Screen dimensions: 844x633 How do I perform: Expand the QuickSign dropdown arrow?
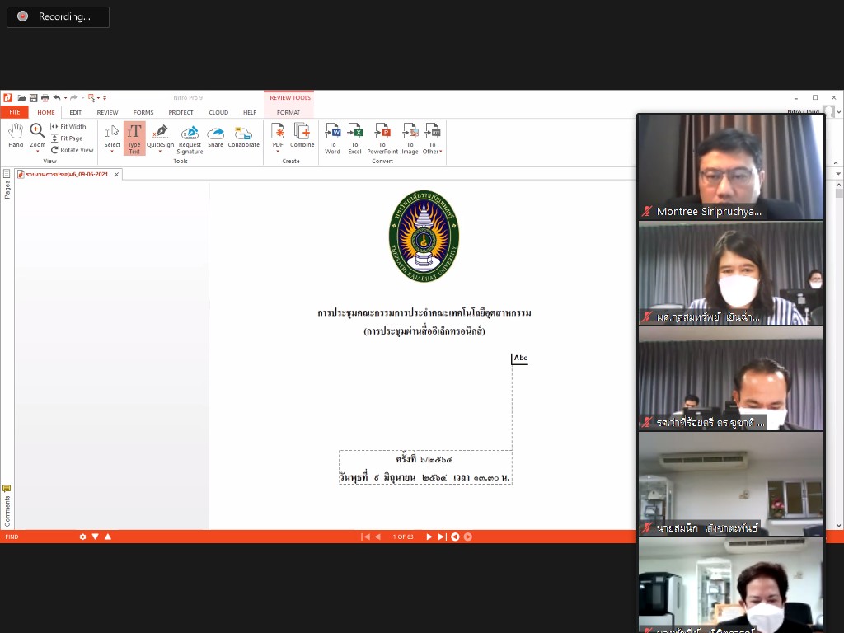click(161, 152)
